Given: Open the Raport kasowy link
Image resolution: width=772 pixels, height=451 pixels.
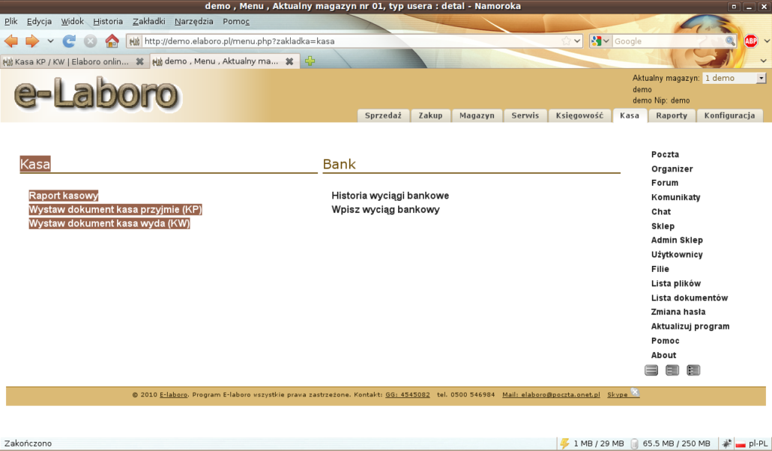Looking at the screenshot, I should coord(64,196).
